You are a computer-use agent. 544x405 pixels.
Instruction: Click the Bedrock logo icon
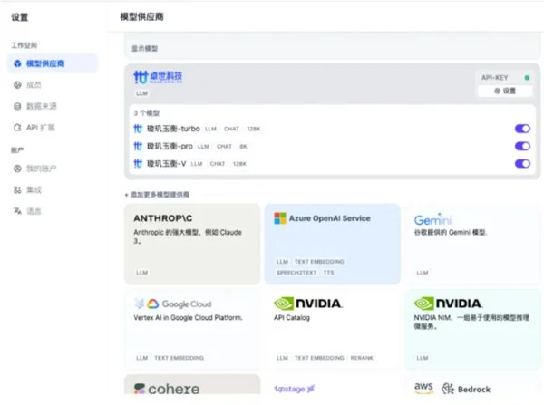(x=448, y=389)
